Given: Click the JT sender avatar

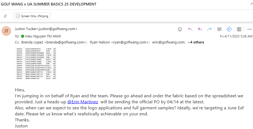Looking at the screenshot, I should coord(6,31).
